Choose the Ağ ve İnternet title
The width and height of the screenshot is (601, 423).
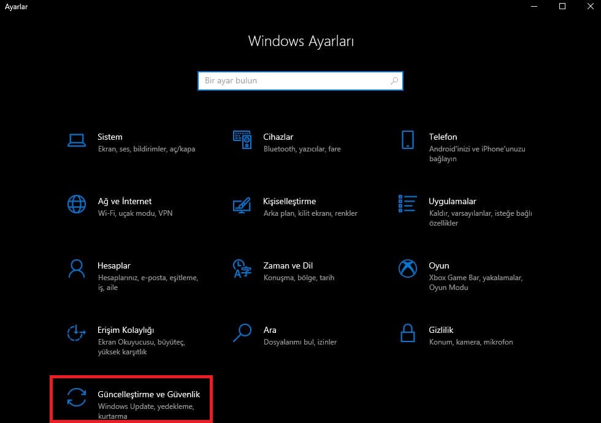(124, 201)
